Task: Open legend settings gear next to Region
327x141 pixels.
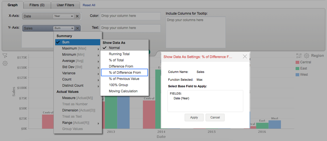Action: point(307,56)
